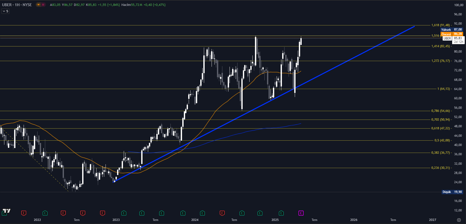Click green earnings marker just after 2024 label
The height and width of the screenshot is (224, 466).
[202, 213]
